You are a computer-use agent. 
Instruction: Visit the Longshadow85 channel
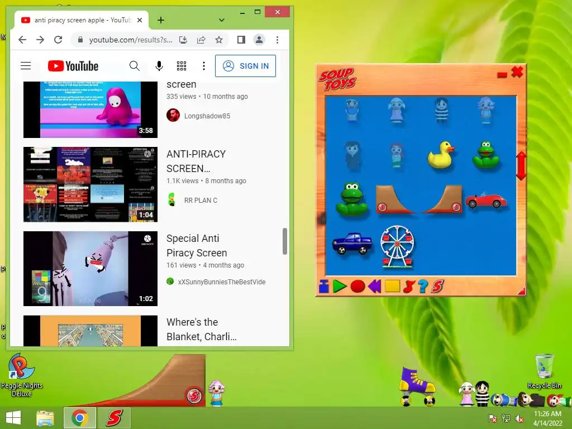207,116
